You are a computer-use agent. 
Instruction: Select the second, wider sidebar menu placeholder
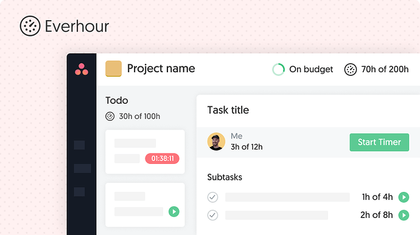click(83, 168)
